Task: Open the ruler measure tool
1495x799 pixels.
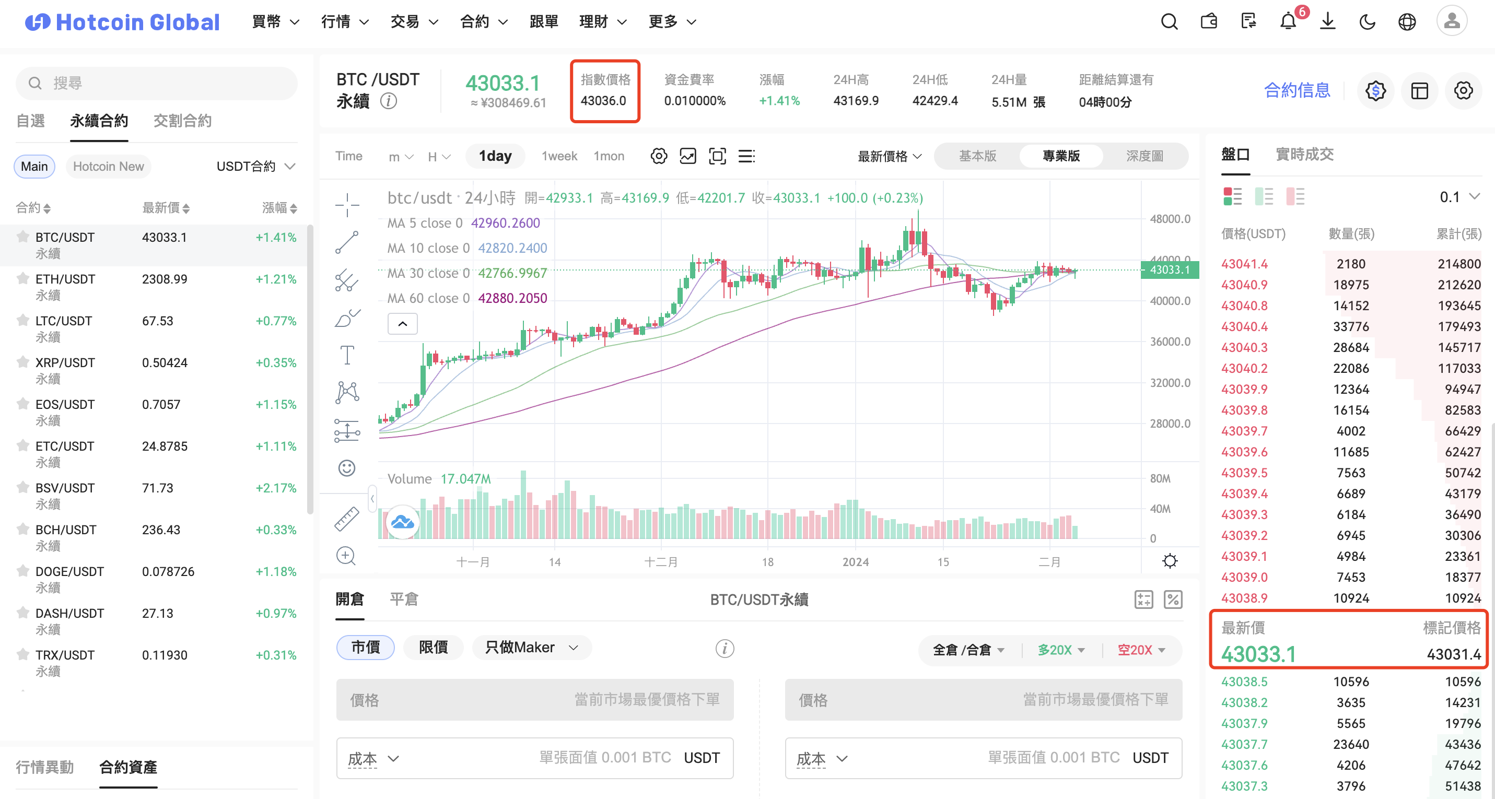Action: click(347, 519)
